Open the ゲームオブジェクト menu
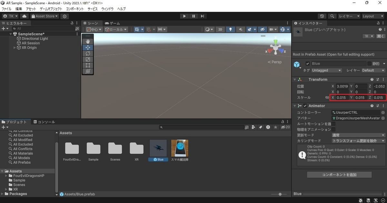Image resolution: width=387 pixels, height=203 pixels. tap(51, 9)
